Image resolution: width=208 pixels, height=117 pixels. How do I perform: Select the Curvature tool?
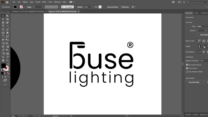[7, 23]
